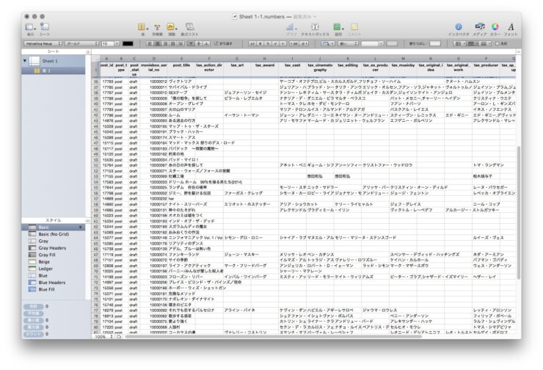Click the document icon in title bar

[235, 16]
